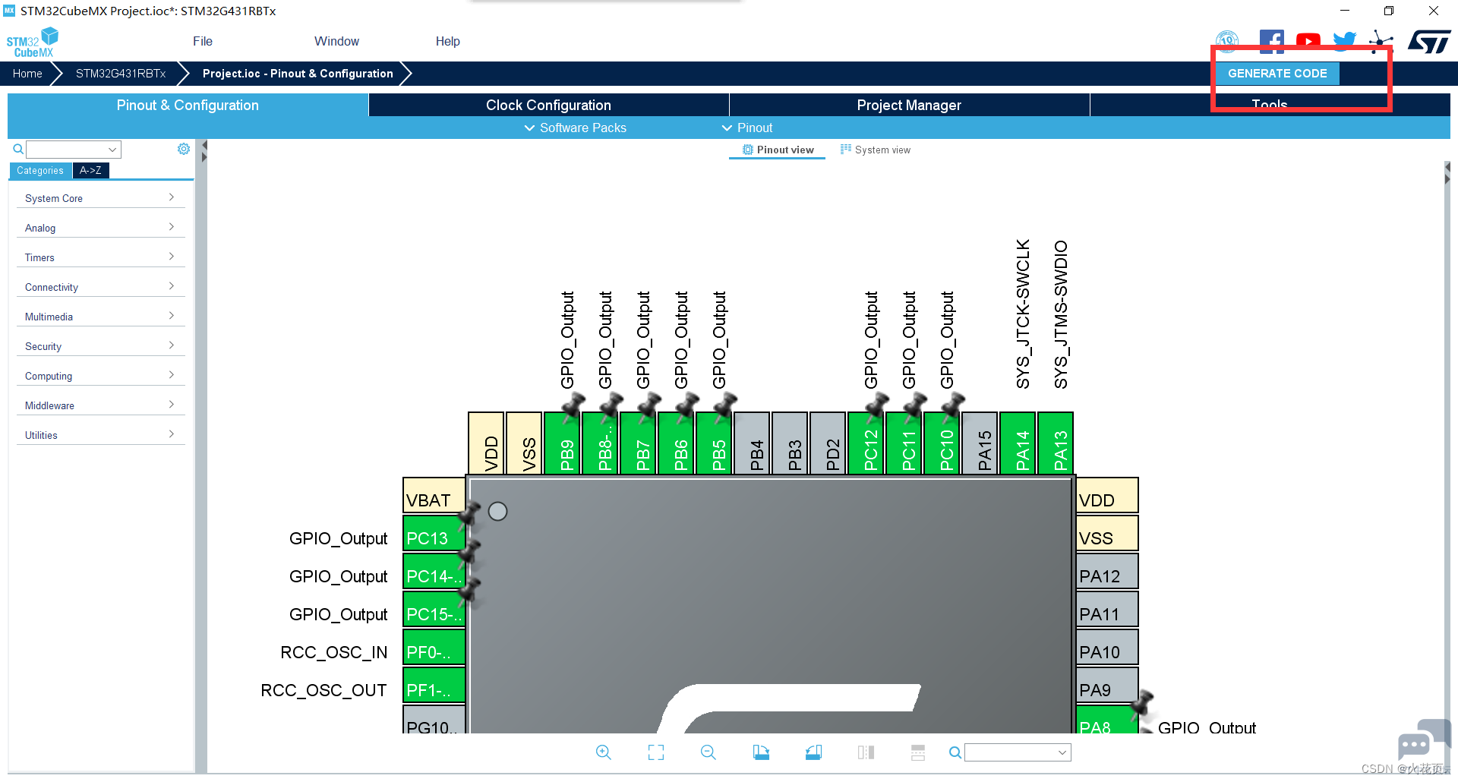Rotate the chip view counter-clockwise
This screenshot has height=782, width=1458.
pos(813,752)
